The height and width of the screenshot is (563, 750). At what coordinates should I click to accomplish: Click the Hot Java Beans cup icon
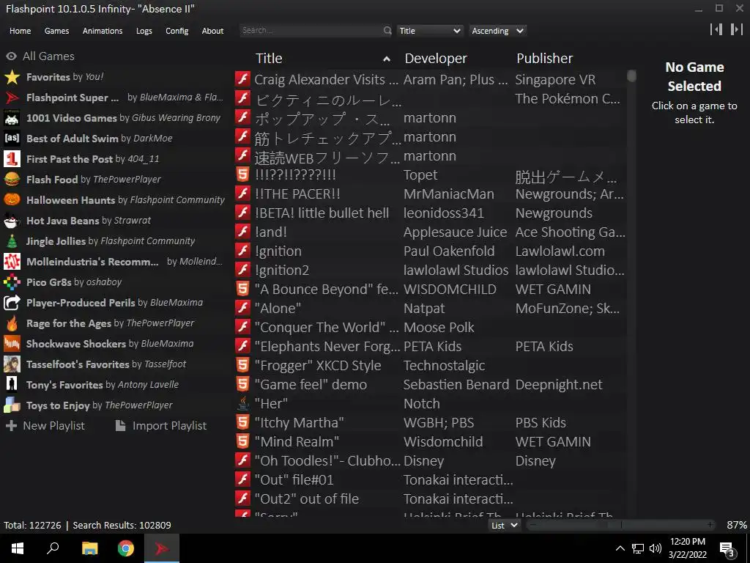(12, 221)
